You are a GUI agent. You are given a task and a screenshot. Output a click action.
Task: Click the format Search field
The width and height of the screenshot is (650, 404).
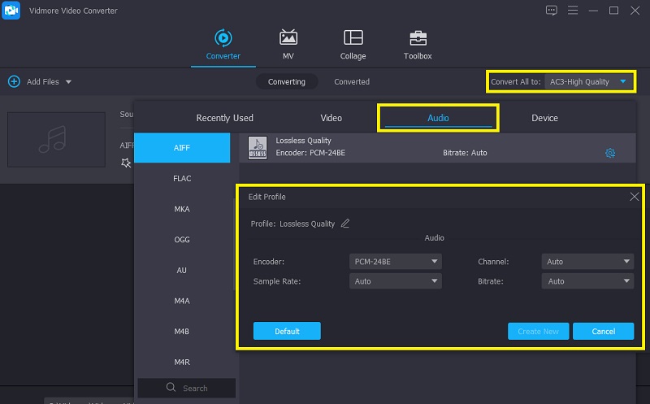(x=187, y=388)
